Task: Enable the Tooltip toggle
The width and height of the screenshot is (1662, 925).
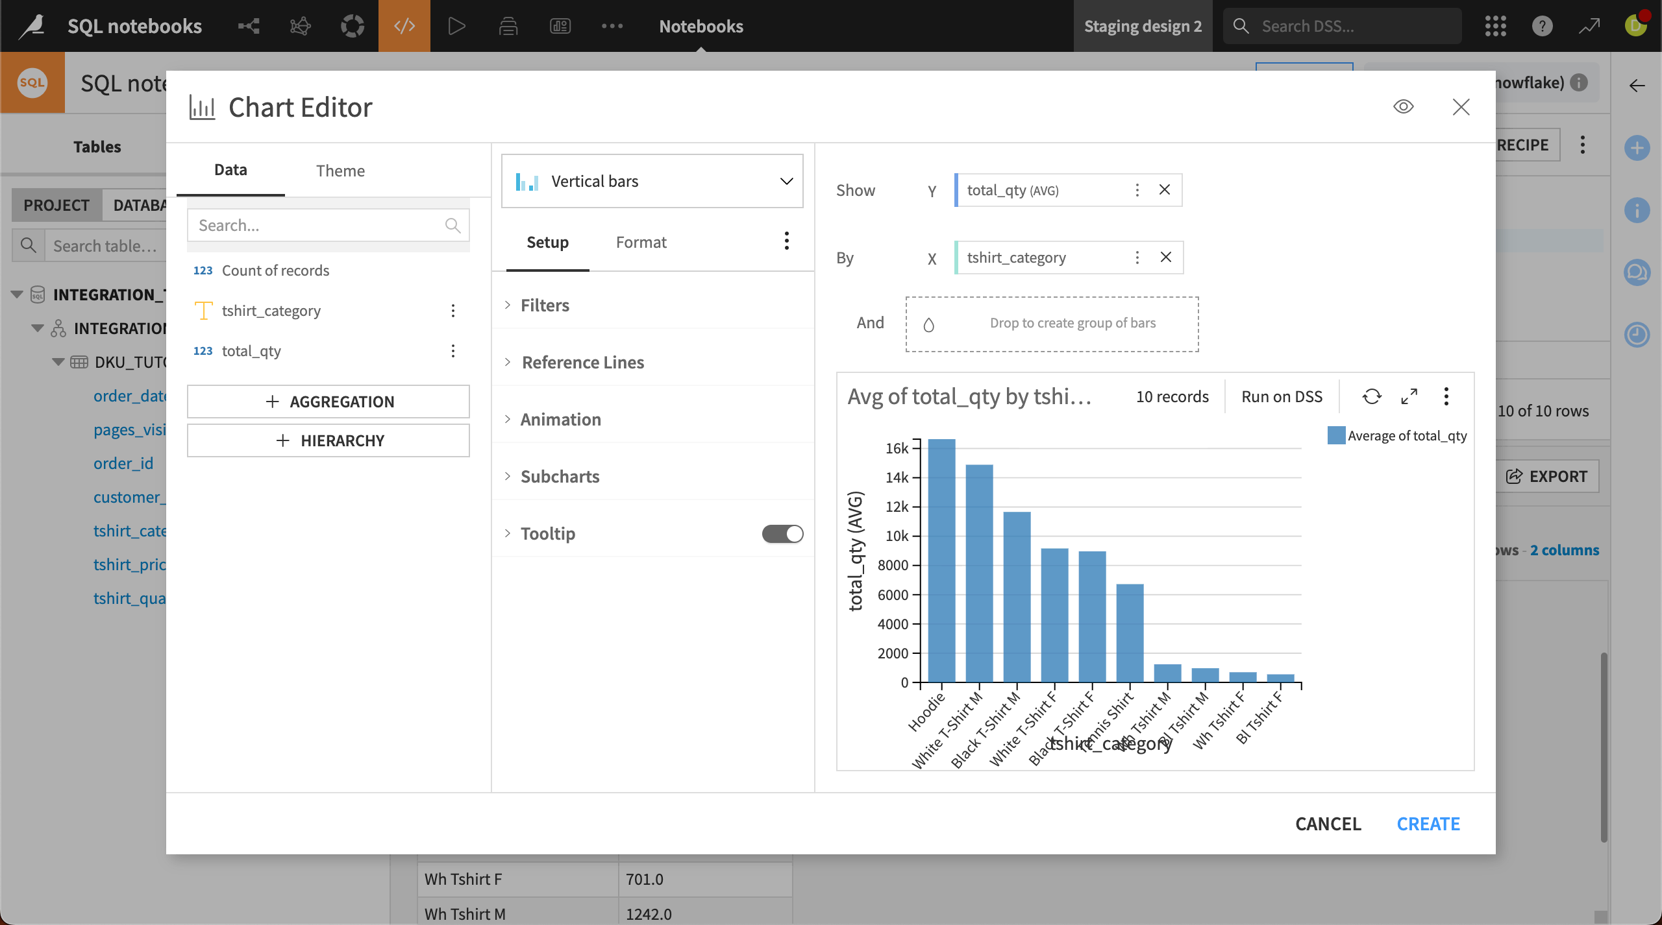Action: tap(782, 533)
